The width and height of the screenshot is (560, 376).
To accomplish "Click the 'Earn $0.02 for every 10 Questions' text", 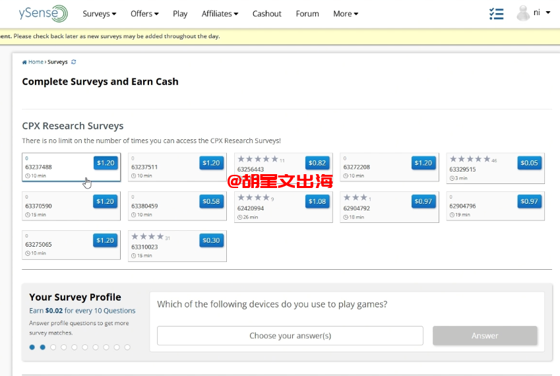I will click(82, 311).
